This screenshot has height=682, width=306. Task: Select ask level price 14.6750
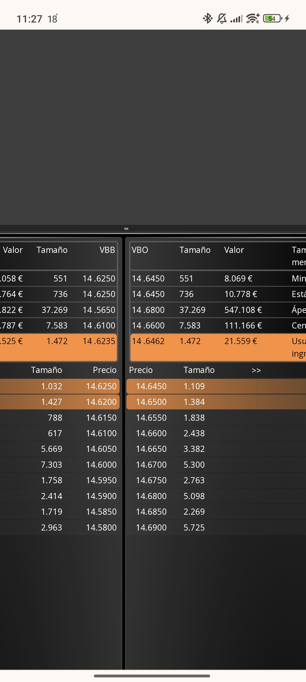pos(151,480)
